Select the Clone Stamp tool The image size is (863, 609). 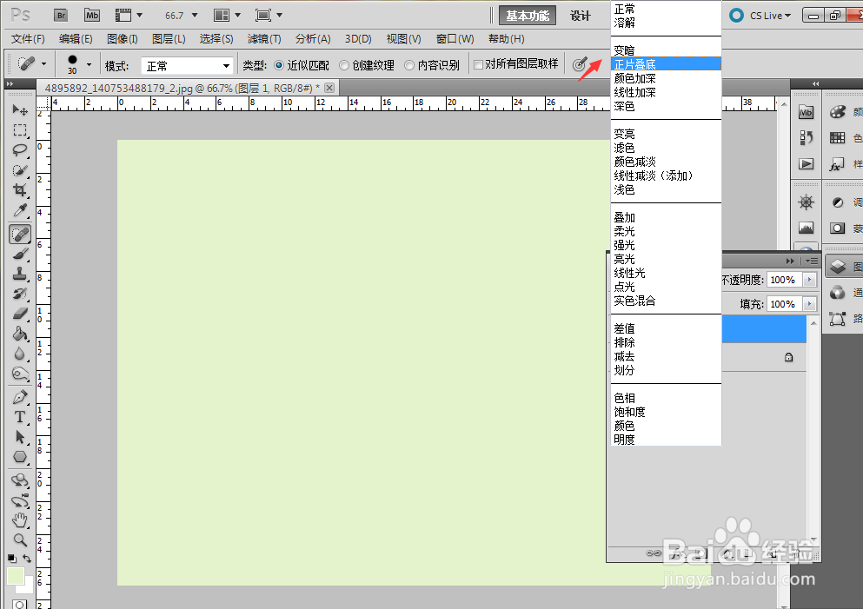click(20, 274)
